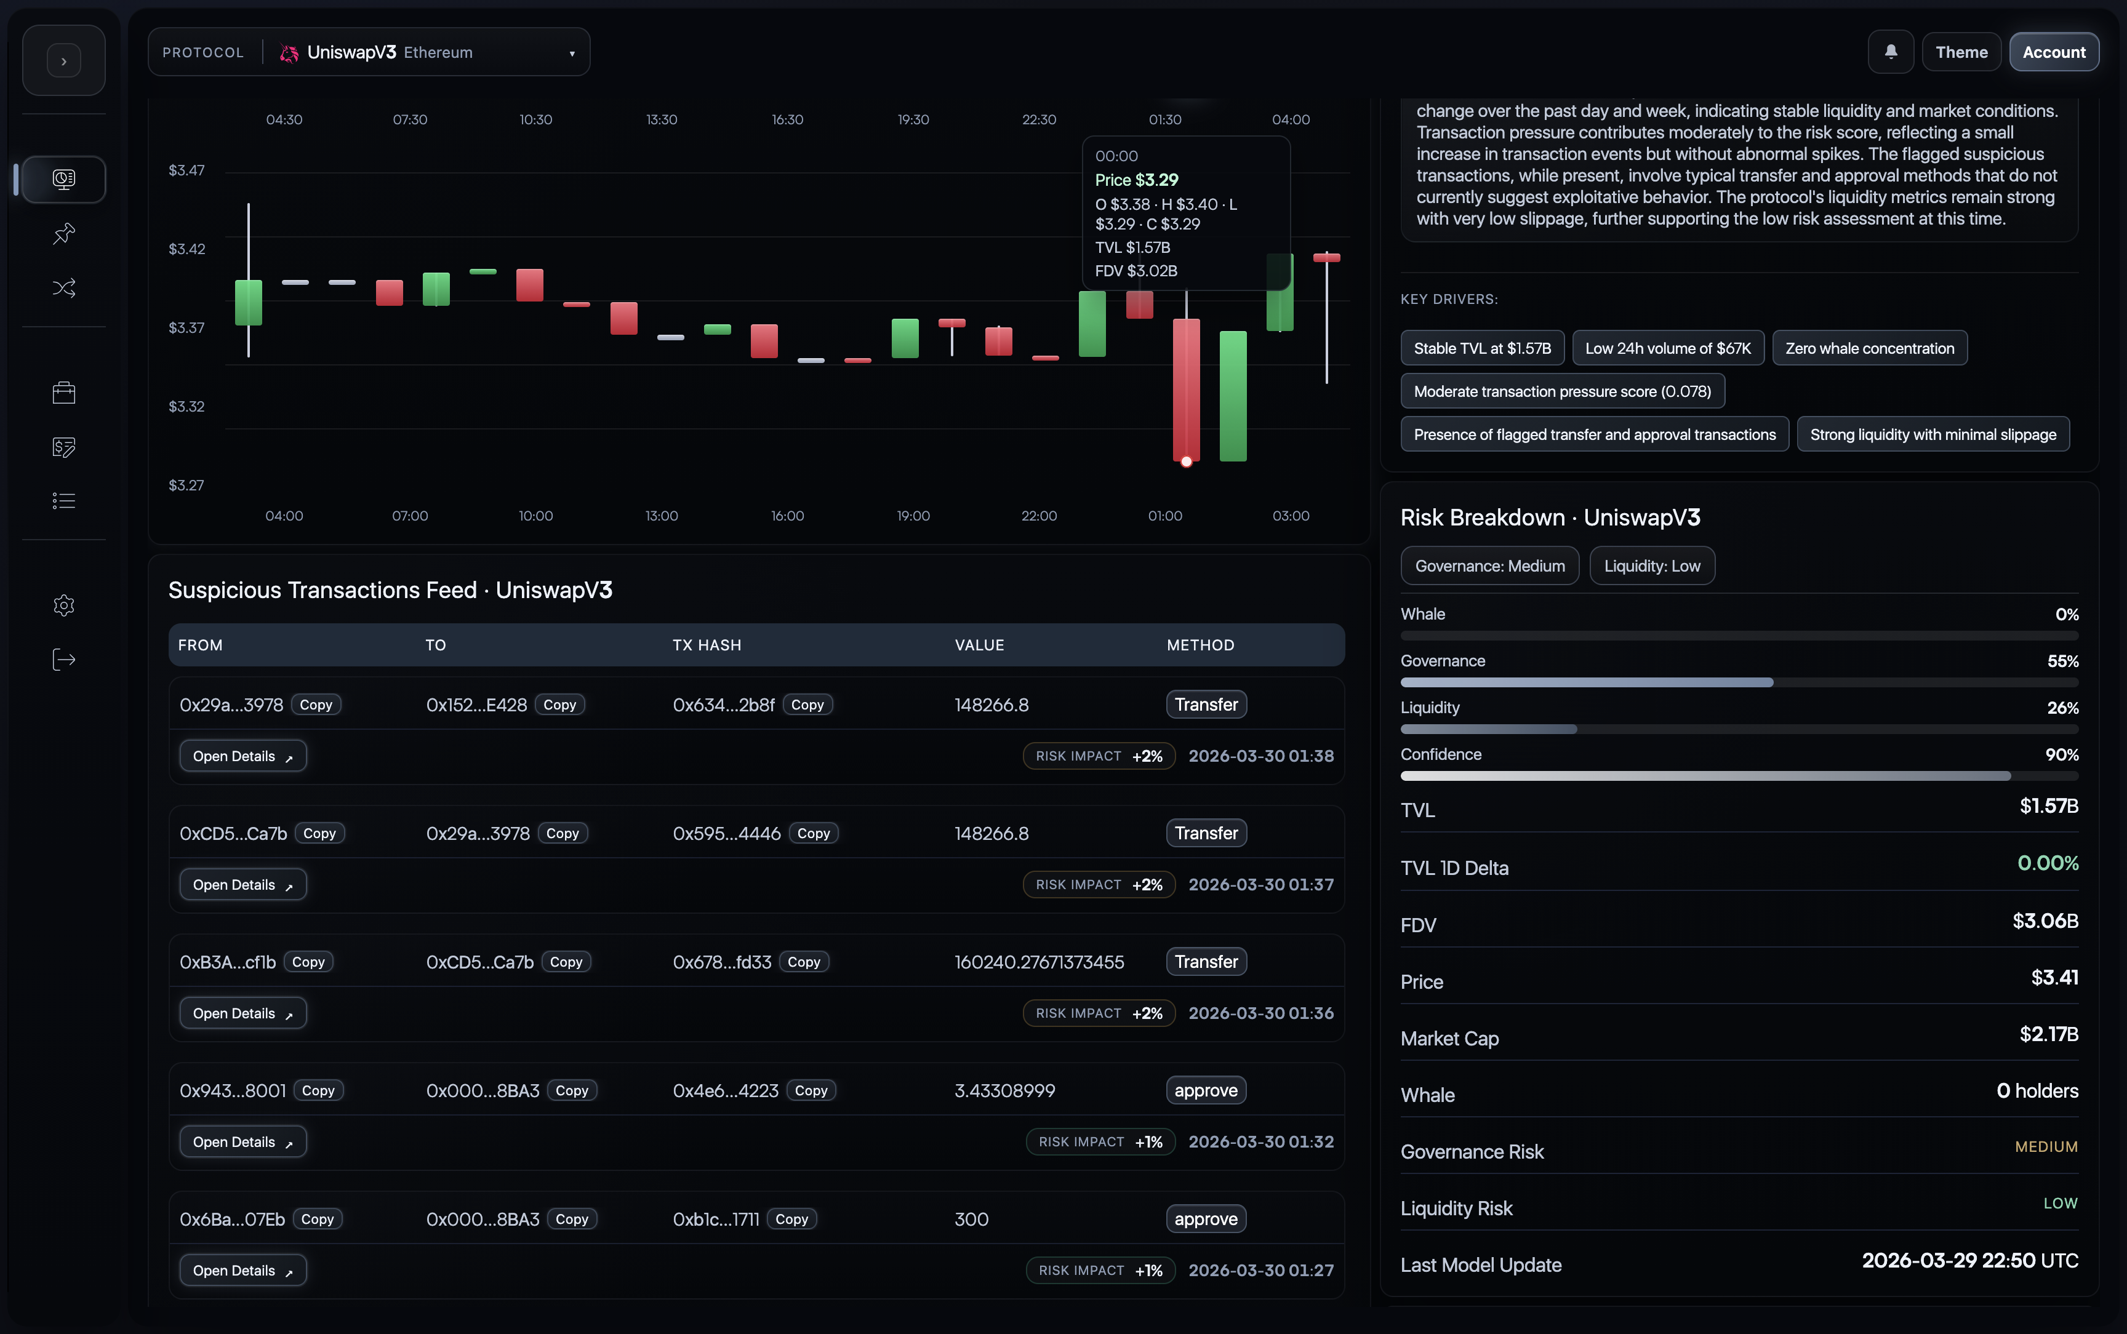Click the Low 24h volume of $67K tag

1667,348
